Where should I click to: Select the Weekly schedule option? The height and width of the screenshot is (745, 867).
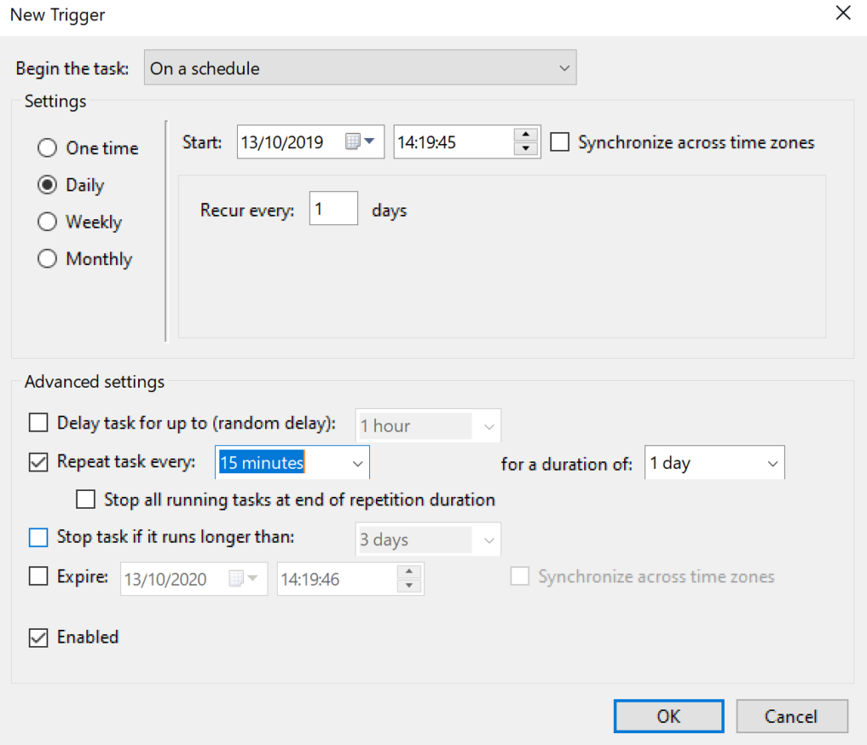pyautogui.click(x=47, y=222)
